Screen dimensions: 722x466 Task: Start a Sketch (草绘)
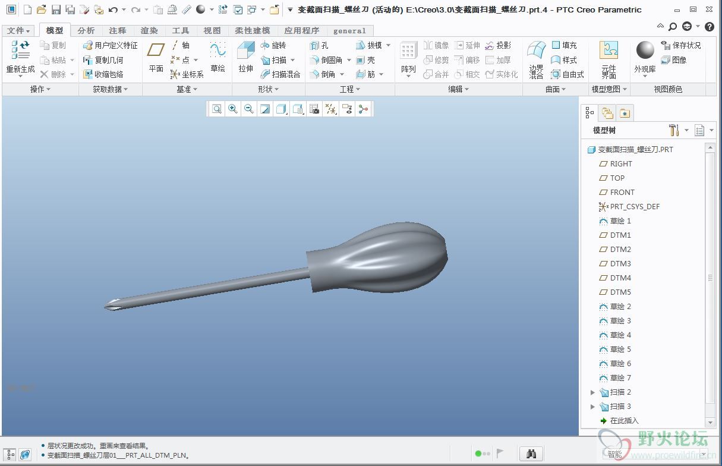218,58
